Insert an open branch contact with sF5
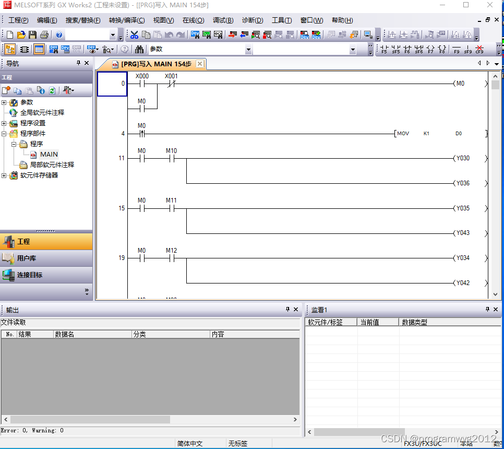 point(395,49)
